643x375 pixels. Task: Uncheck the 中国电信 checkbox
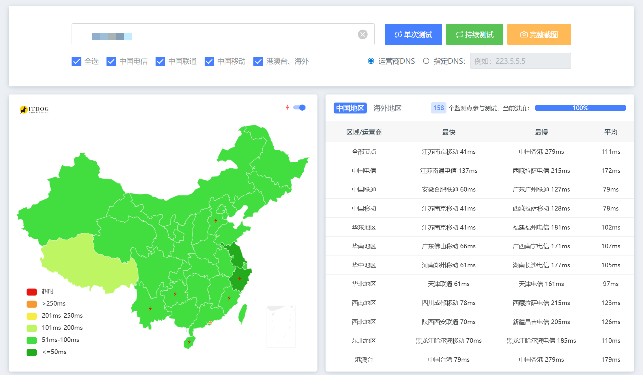(x=111, y=61)
